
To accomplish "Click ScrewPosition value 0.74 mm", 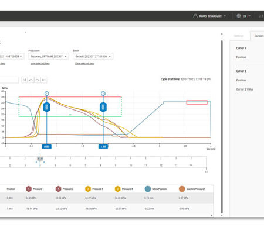I will pyautogui.click(x=149, y=198).
